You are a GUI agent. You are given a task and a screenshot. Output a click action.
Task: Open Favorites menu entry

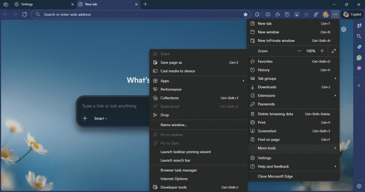pyautogui.click(x=293, y=61)
